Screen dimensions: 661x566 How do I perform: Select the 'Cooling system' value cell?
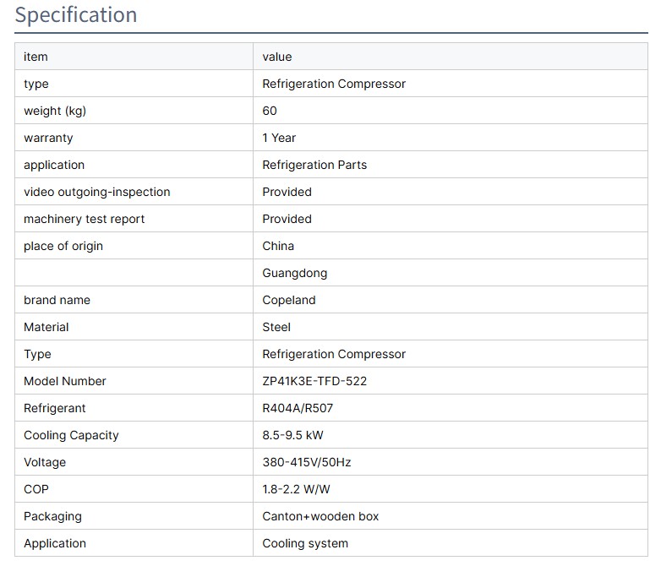305,543
